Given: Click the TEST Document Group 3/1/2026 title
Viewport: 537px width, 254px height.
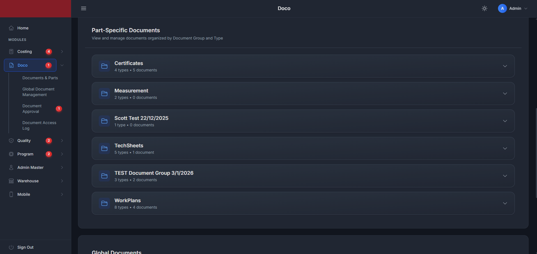Looking at the screenshot, I should [154, 173].
